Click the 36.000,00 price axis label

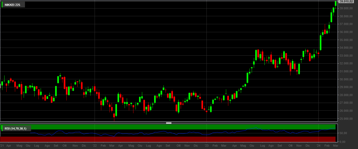[x=346, y=32]
